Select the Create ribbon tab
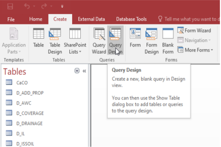Image resolution: width=221 pixels, height=147 pixels. point(60,19)
